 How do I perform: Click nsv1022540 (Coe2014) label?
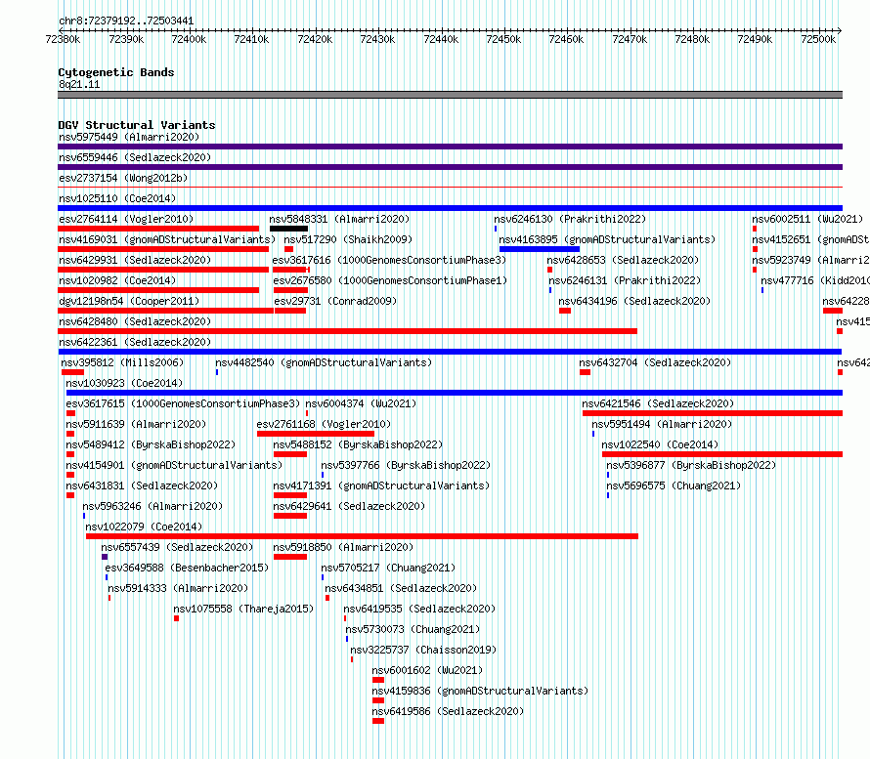pos(660,444)
